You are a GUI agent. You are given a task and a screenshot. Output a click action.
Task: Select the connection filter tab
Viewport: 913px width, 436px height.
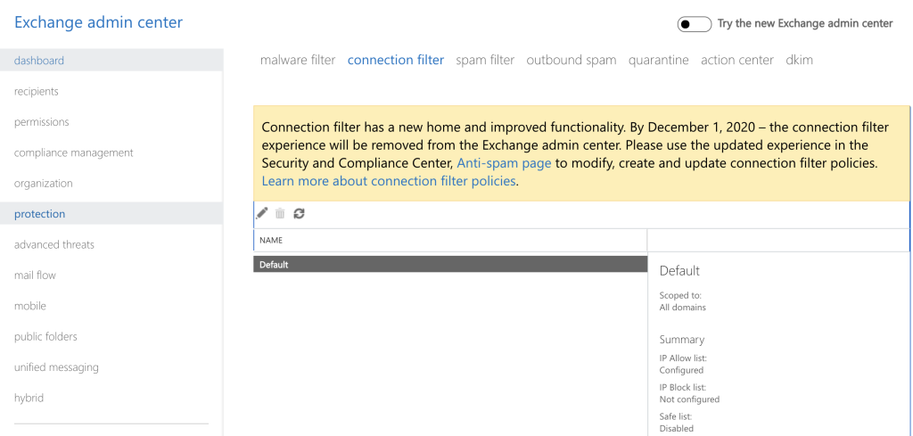coord(396,60)
